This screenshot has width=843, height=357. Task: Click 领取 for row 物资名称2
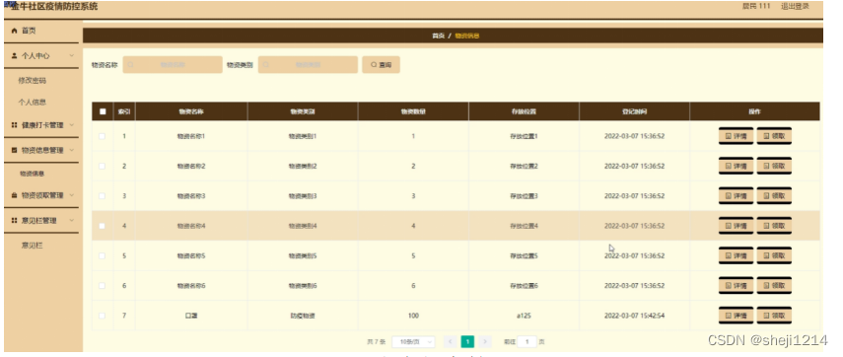pyautogui.click(x=774, y=166)
